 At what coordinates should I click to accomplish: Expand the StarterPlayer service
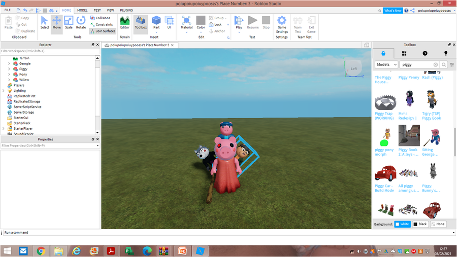tap(4, 128)
